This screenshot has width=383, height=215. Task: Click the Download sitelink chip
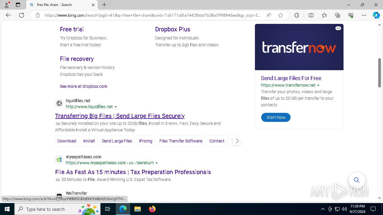[67, 141]
